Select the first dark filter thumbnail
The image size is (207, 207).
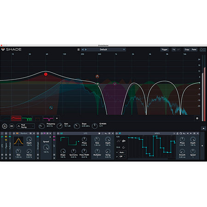point(6,118)
